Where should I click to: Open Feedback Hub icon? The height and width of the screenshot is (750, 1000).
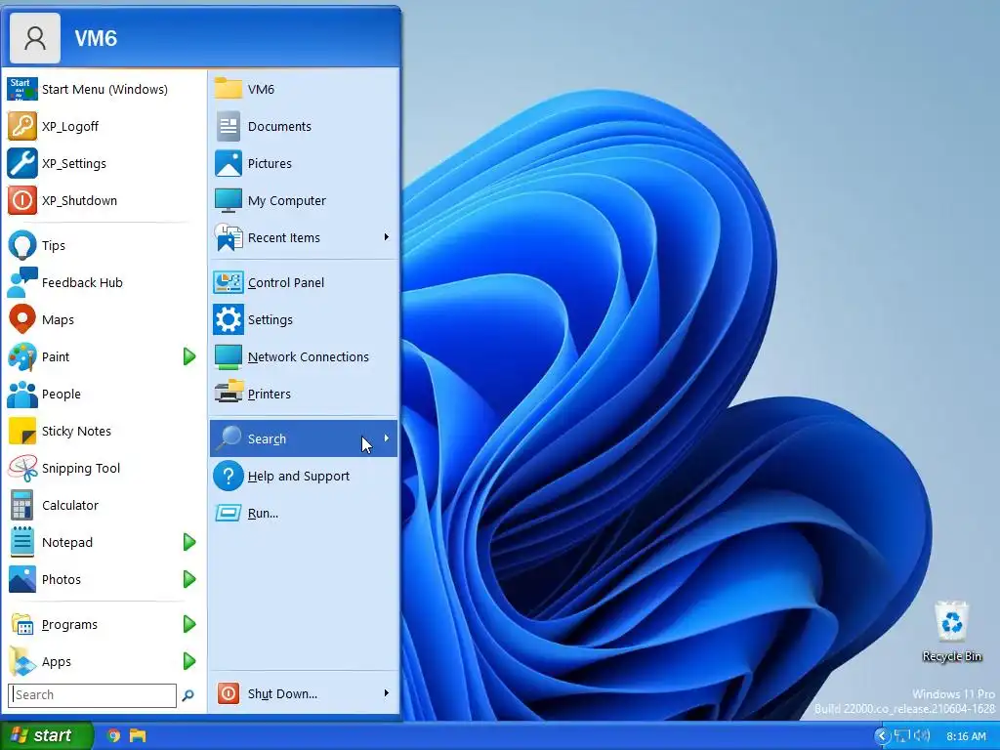click(22, 282)
